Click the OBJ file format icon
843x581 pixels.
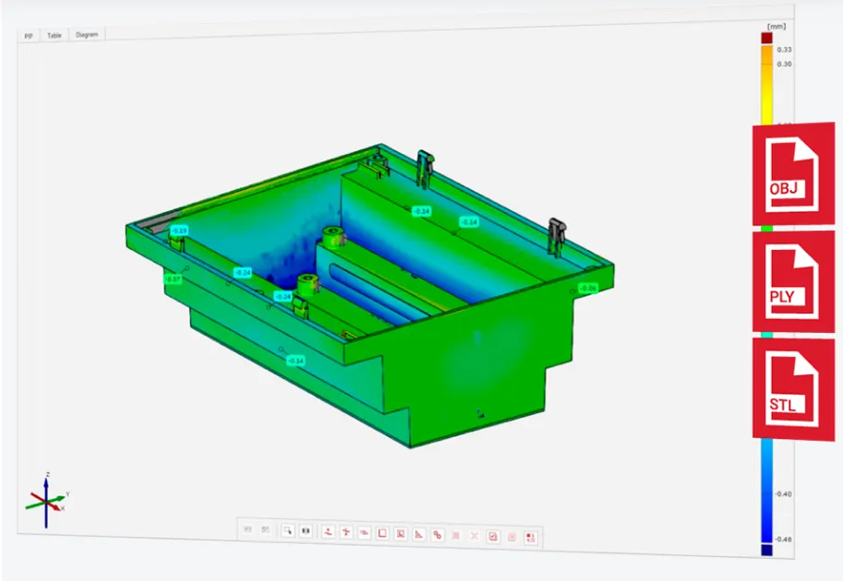tap(793, 173)
